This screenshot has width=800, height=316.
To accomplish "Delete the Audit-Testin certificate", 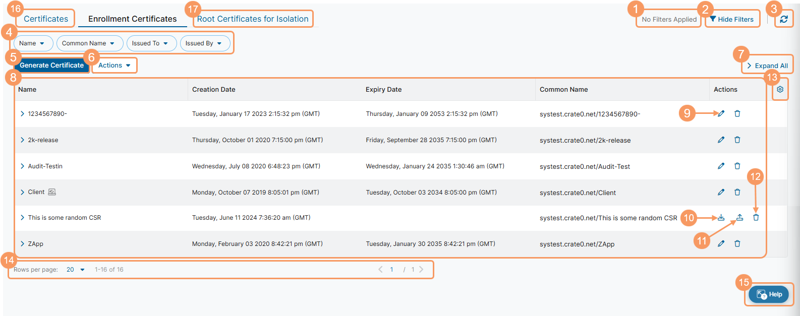I will 737,166.
